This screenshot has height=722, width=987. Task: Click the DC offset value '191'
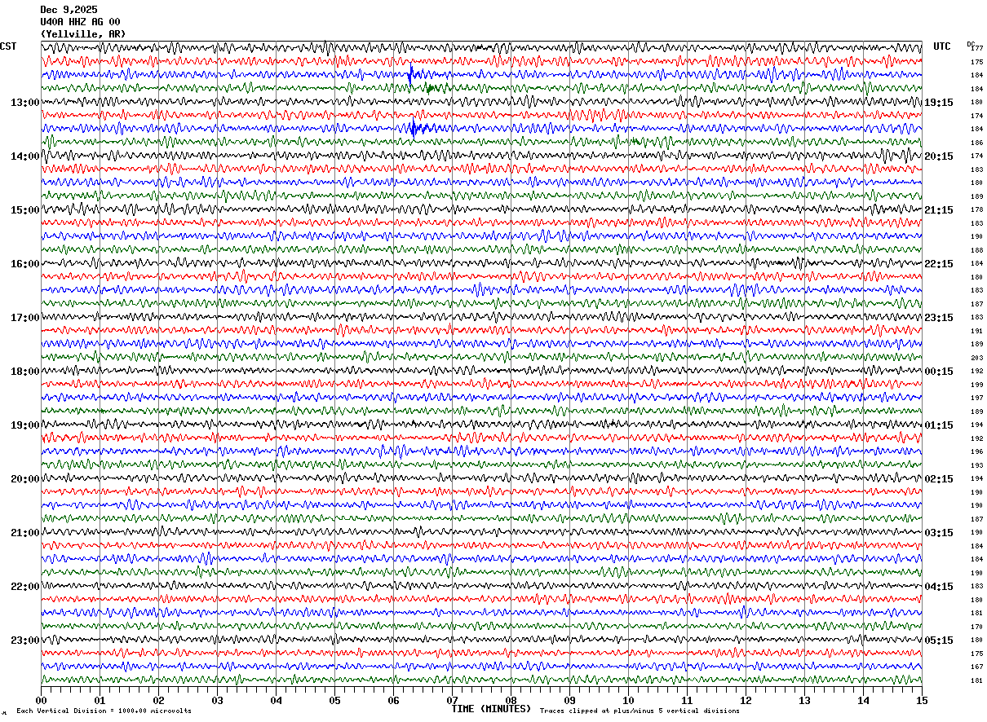point(976,331)
